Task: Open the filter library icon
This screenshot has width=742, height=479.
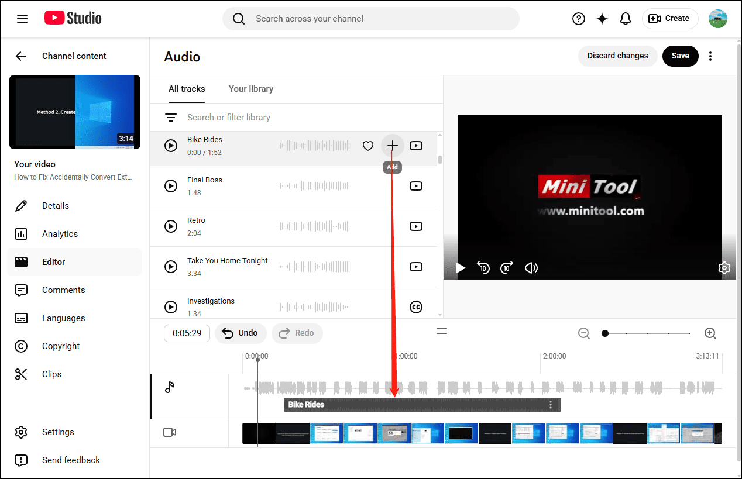Action: pos(171,117)
